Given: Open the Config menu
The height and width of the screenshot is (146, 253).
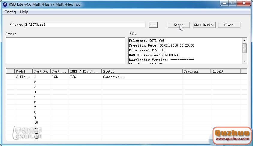Looking at the screenshot, I should 10,12.
